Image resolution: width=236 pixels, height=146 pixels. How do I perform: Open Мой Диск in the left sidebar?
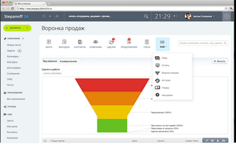(x=12, y=62)
